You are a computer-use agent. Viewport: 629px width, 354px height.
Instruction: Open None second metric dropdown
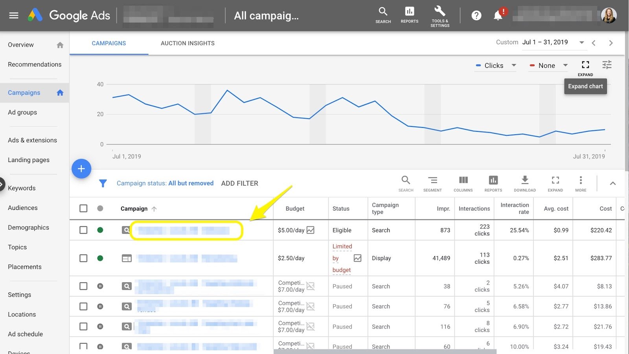549,66
